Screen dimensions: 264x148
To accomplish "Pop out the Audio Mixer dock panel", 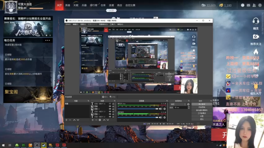I will click(x=167, y=101).
